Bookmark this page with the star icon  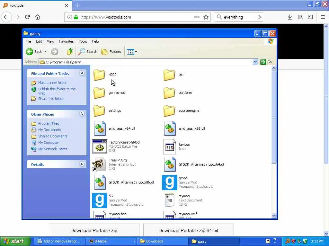point(206,17)
